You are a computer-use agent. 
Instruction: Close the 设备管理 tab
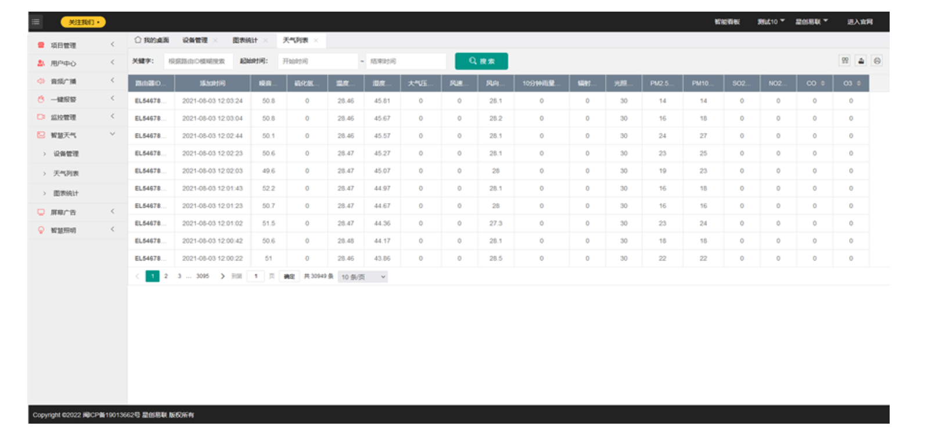coord(215,41)
